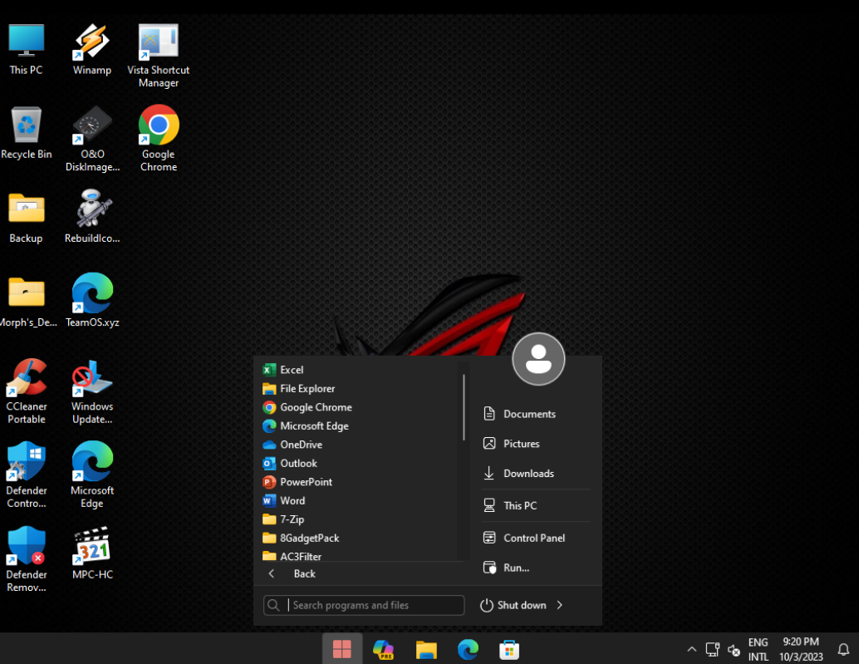Launch O&O DiskImage desktop shortcut

click(92, 139)
